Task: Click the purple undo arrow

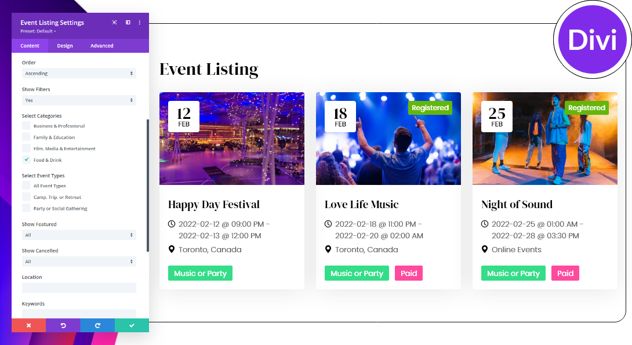Action: (63, 326)
